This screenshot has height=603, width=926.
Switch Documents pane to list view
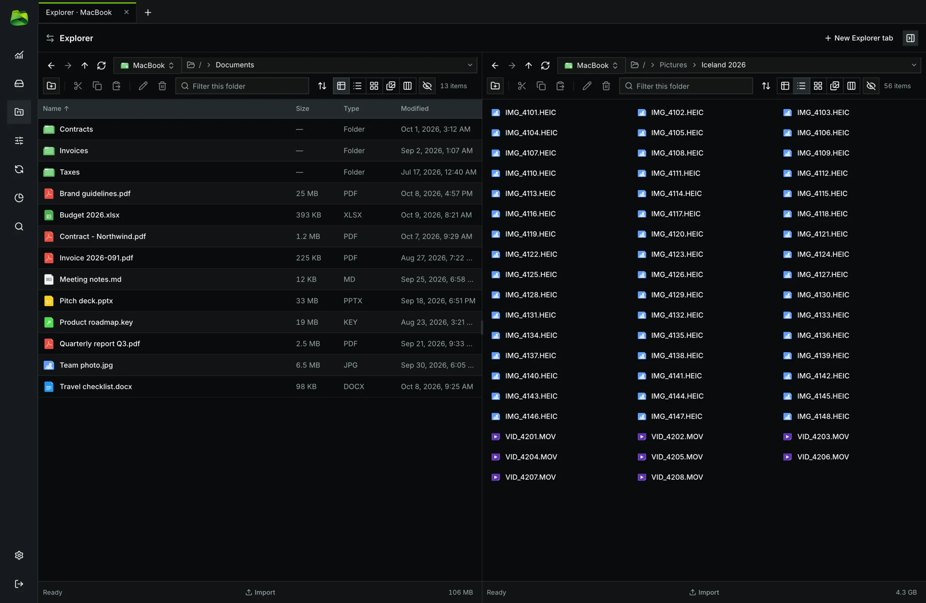tap(357, 86)
